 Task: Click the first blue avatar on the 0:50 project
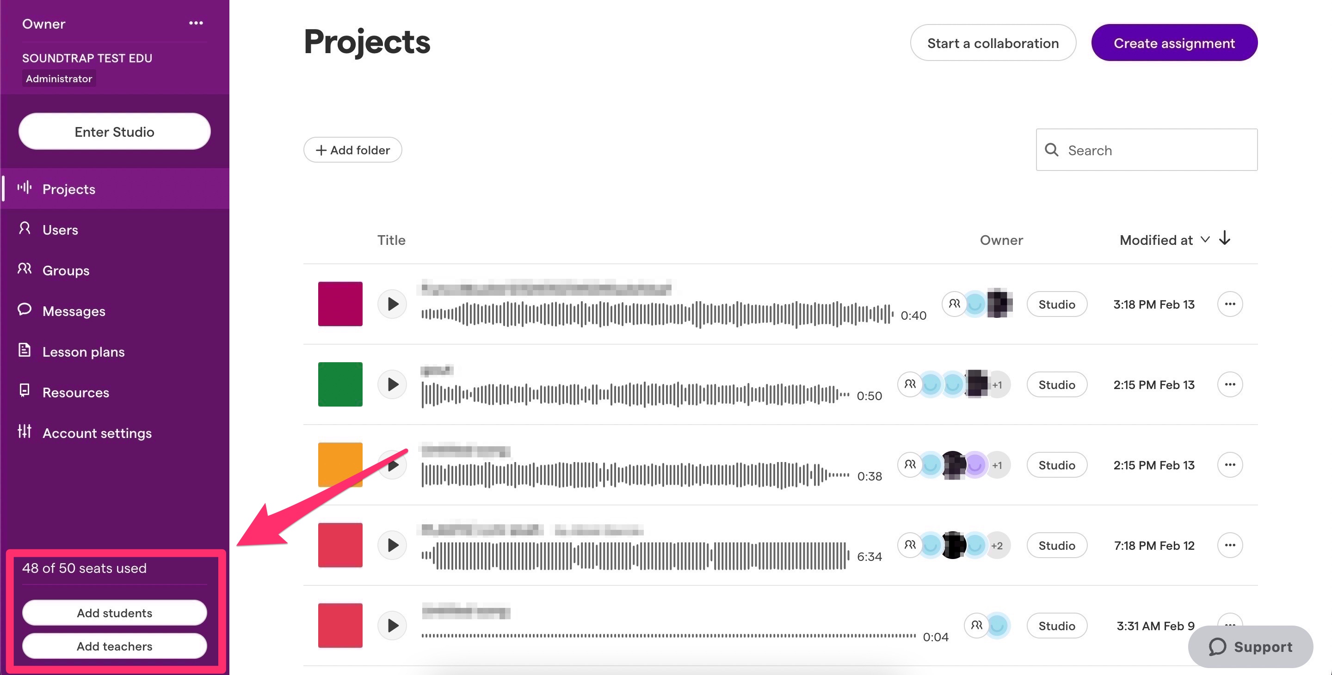click(931, 385)
